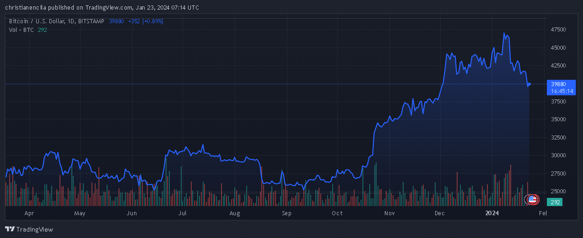583x238 pixels.
Task: Click the 2024 year marker on timeline
Action: (492, 213)
